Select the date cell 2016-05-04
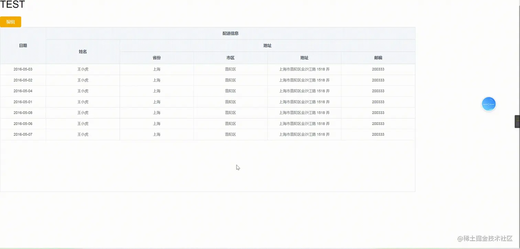 point(23,91)
